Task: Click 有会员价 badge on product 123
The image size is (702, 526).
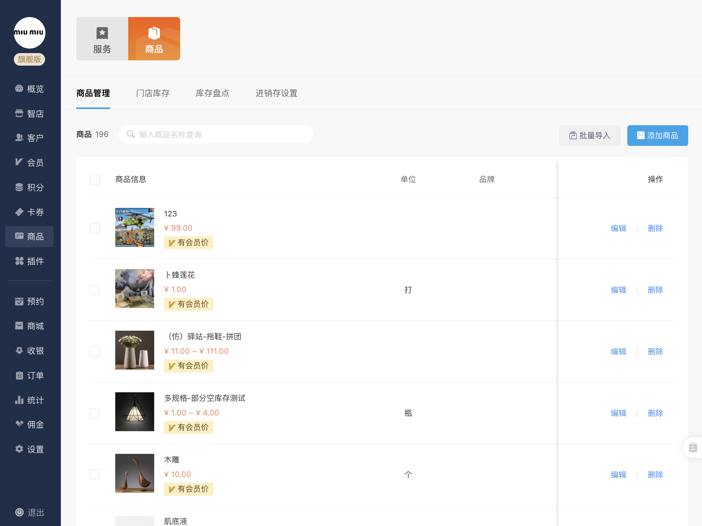Action: [x=189, y=243]
